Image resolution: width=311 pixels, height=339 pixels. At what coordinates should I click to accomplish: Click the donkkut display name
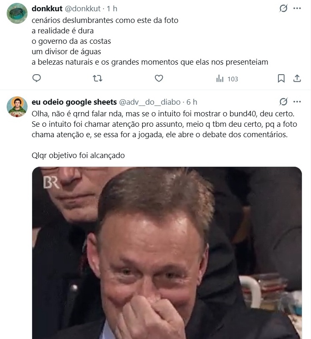click(47, 8)
